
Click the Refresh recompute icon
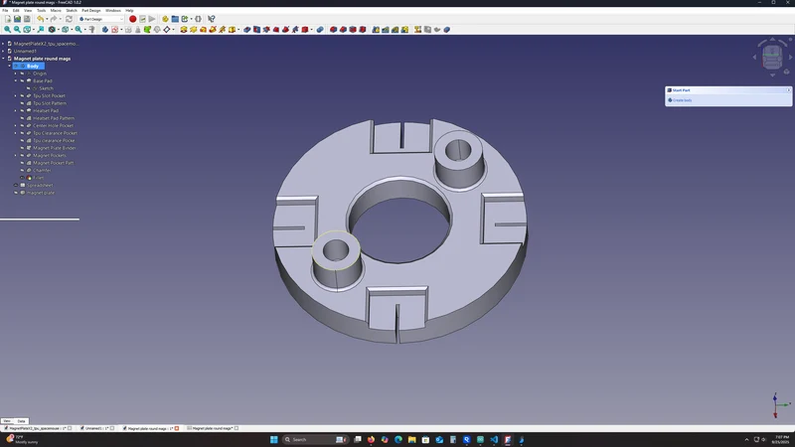[69, 19]
